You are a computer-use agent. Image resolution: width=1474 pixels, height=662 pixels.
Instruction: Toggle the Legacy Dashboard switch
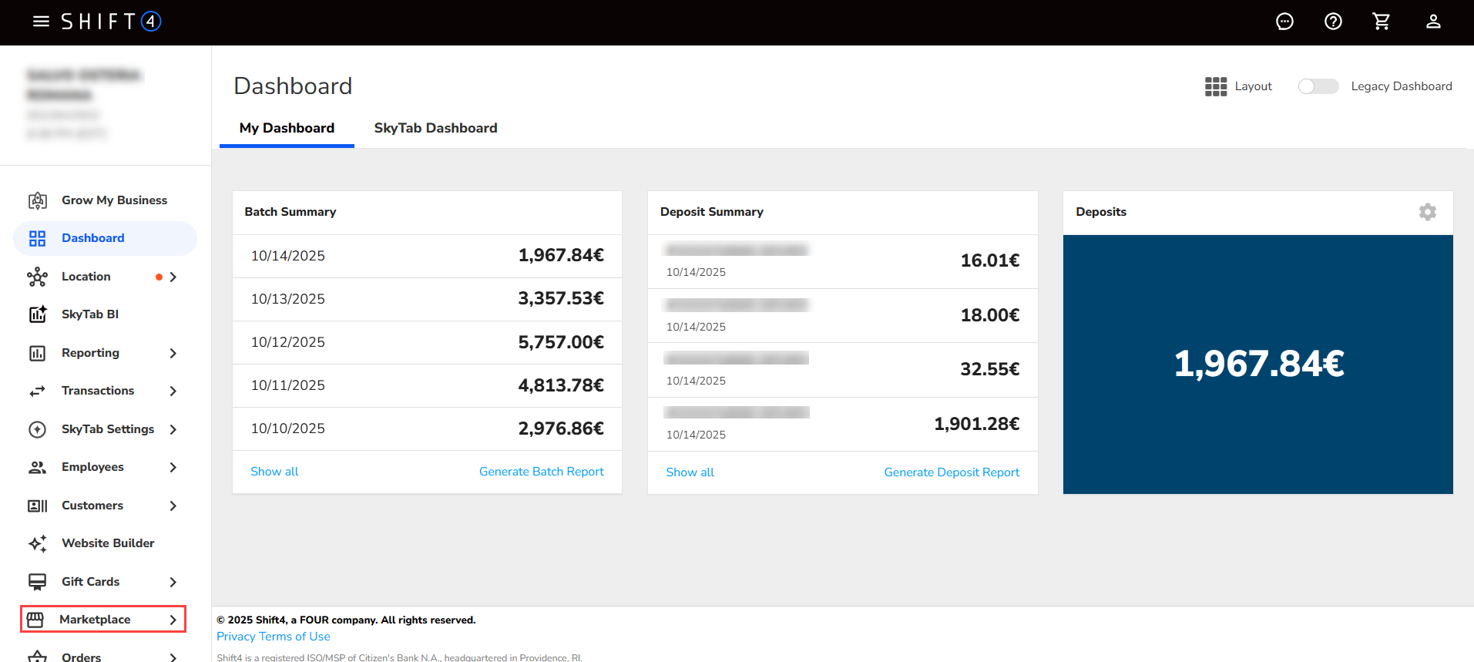(1318, 86)
